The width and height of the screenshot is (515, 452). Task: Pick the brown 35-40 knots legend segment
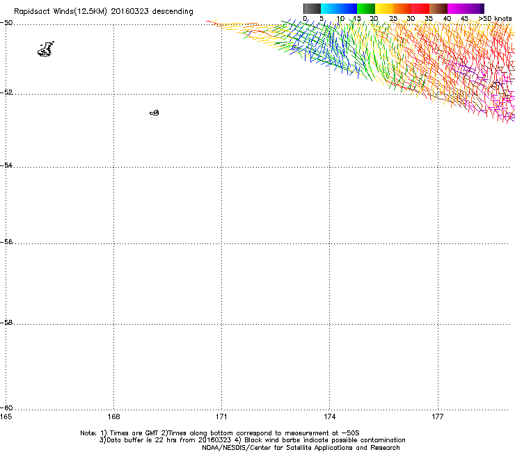[438, 8]
